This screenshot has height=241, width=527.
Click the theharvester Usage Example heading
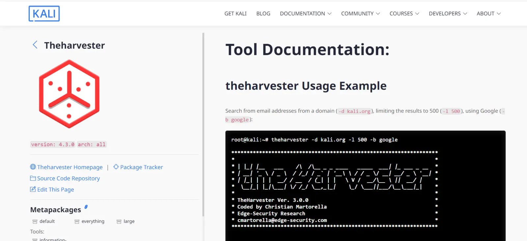[x=306, y=86]
